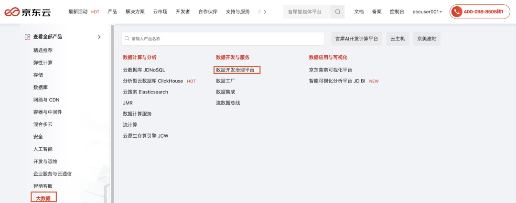Click 京美建站 tag button

click(427, 39)
